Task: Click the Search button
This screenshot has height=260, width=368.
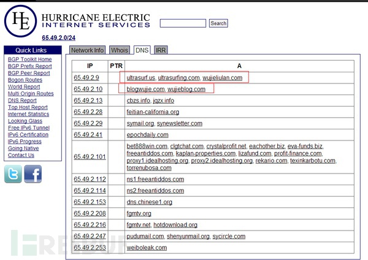Action: pyautogui.click(x=218, y=23)
